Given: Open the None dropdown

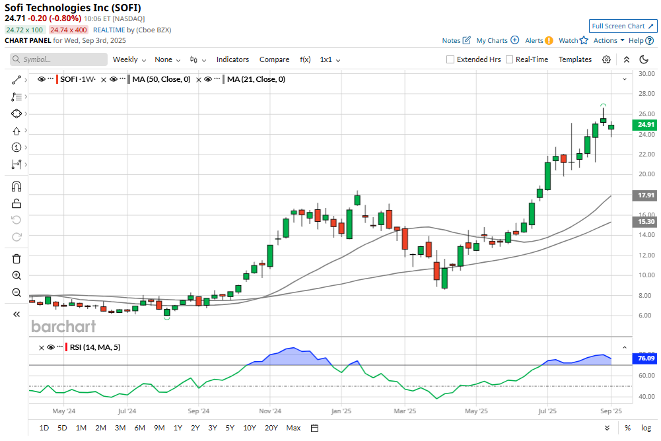Looking at the screenshot, I should pos(167,59).
